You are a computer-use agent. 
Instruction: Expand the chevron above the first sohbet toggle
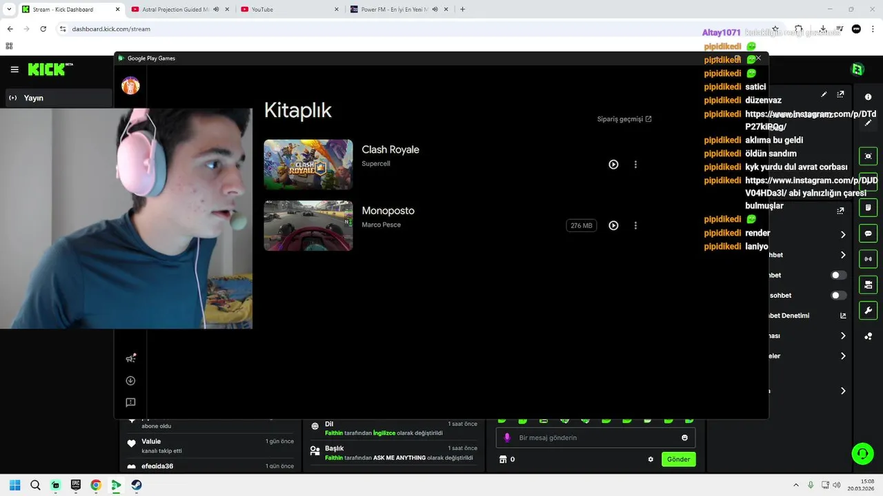click(843, 255)
